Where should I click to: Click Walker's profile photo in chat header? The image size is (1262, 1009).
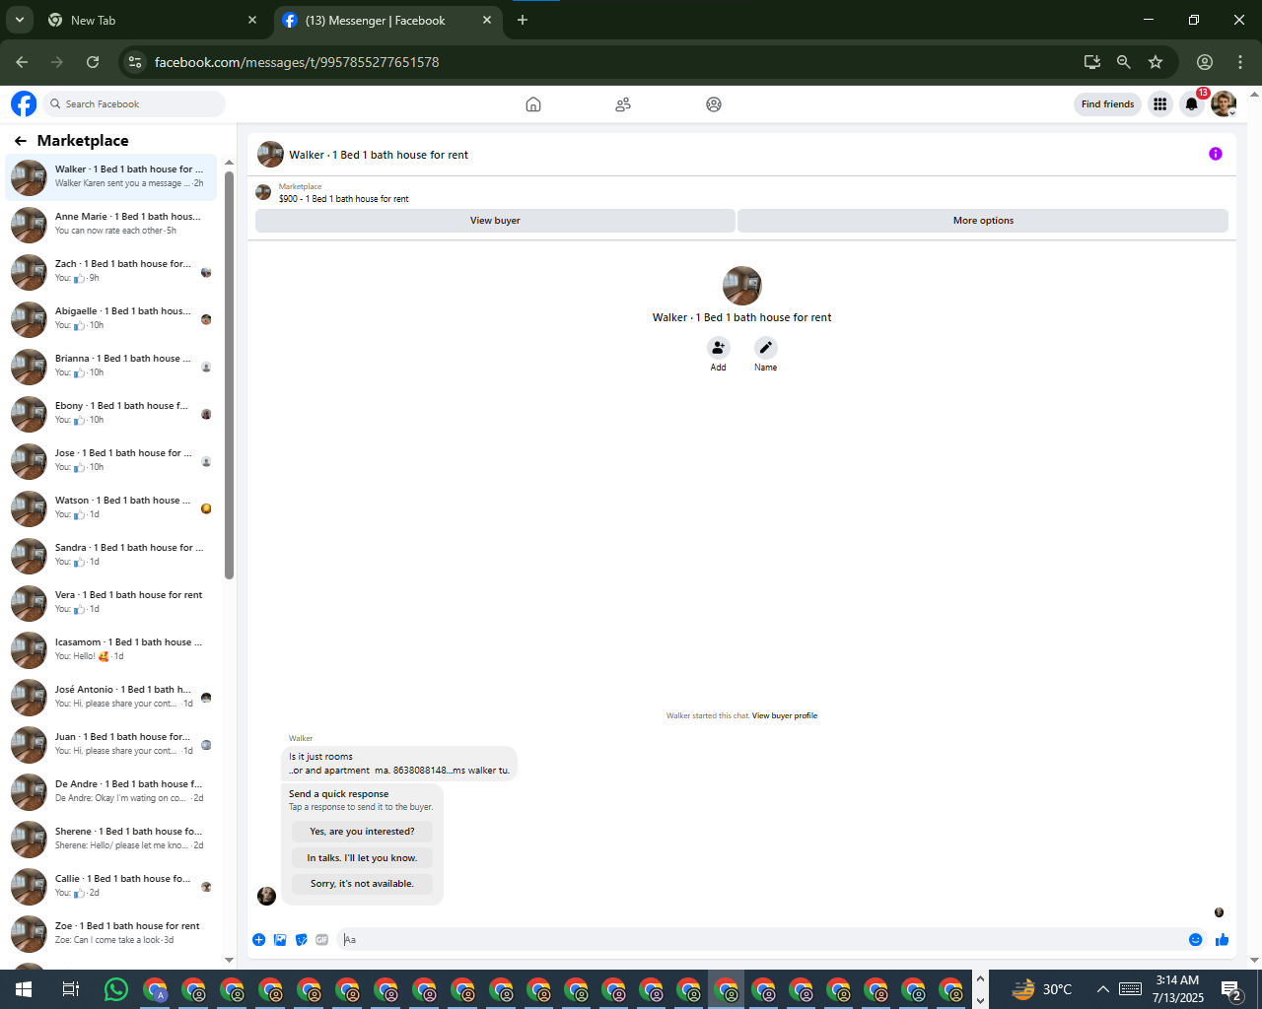(270, 155)
